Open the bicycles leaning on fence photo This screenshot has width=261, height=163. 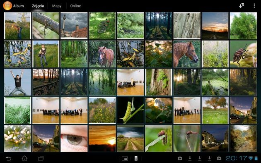click(46, 82)
